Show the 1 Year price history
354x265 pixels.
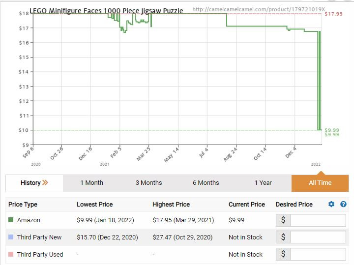263,183
